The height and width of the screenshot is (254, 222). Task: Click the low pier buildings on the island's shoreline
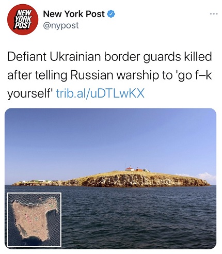pyautogui.click(x=39, y=183)
